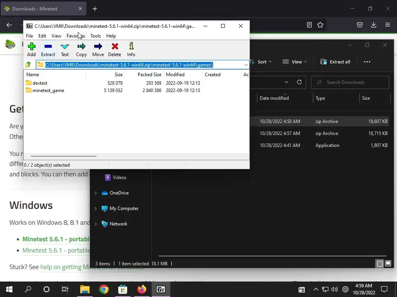Open the Edit menu in 7-Zip
Viewport: 397px width, 297px height.
42,36
